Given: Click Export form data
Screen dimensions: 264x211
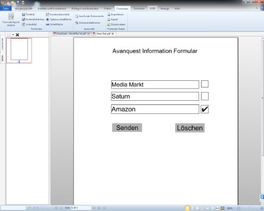Looking at the screenshot, I should [112, 20].
